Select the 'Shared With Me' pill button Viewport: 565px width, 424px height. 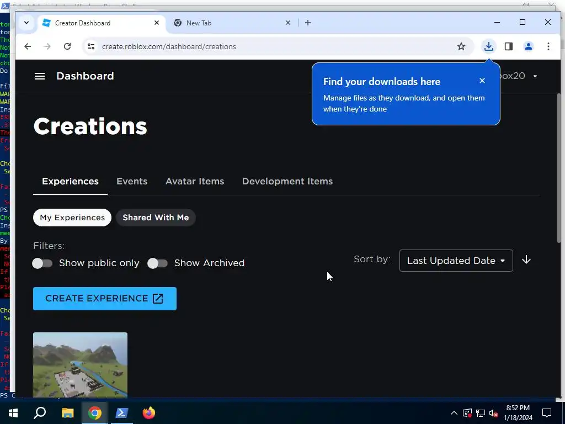(156, 218)
